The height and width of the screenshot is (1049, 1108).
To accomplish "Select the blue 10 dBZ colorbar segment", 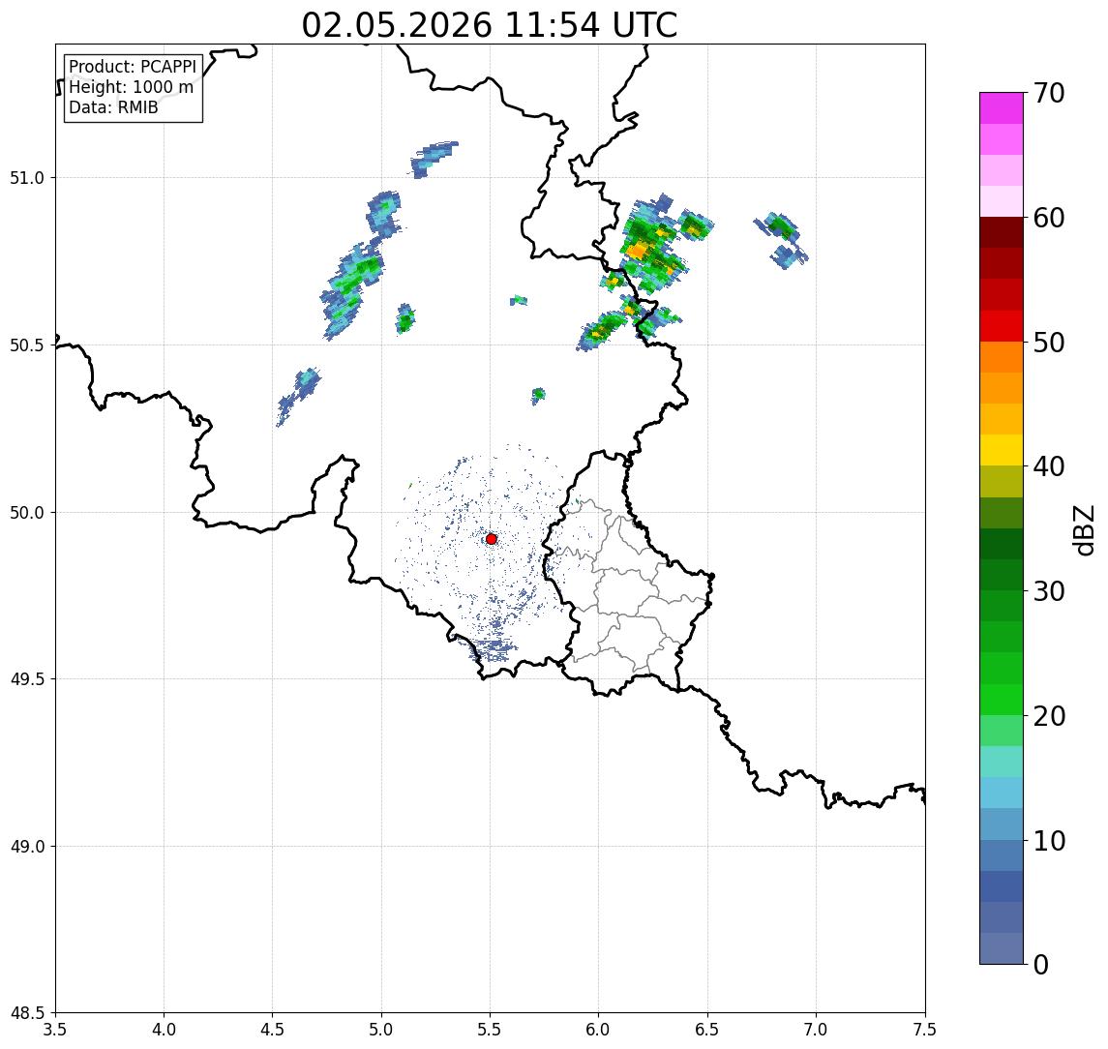I will coord(1002,824).
